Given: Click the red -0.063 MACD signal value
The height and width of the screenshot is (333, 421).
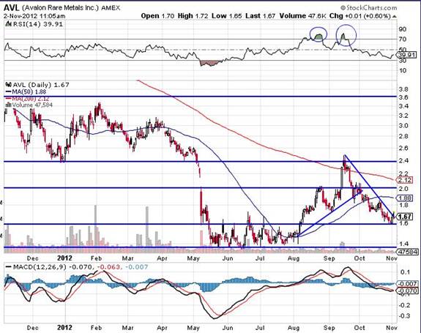Looking at the screenshot, I should pos(108,267).
